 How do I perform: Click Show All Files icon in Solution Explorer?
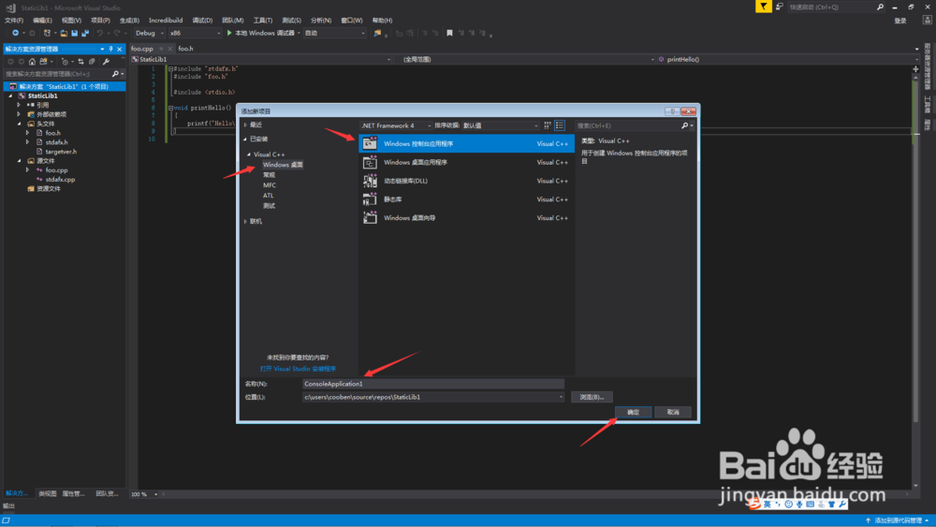point(92,62)
